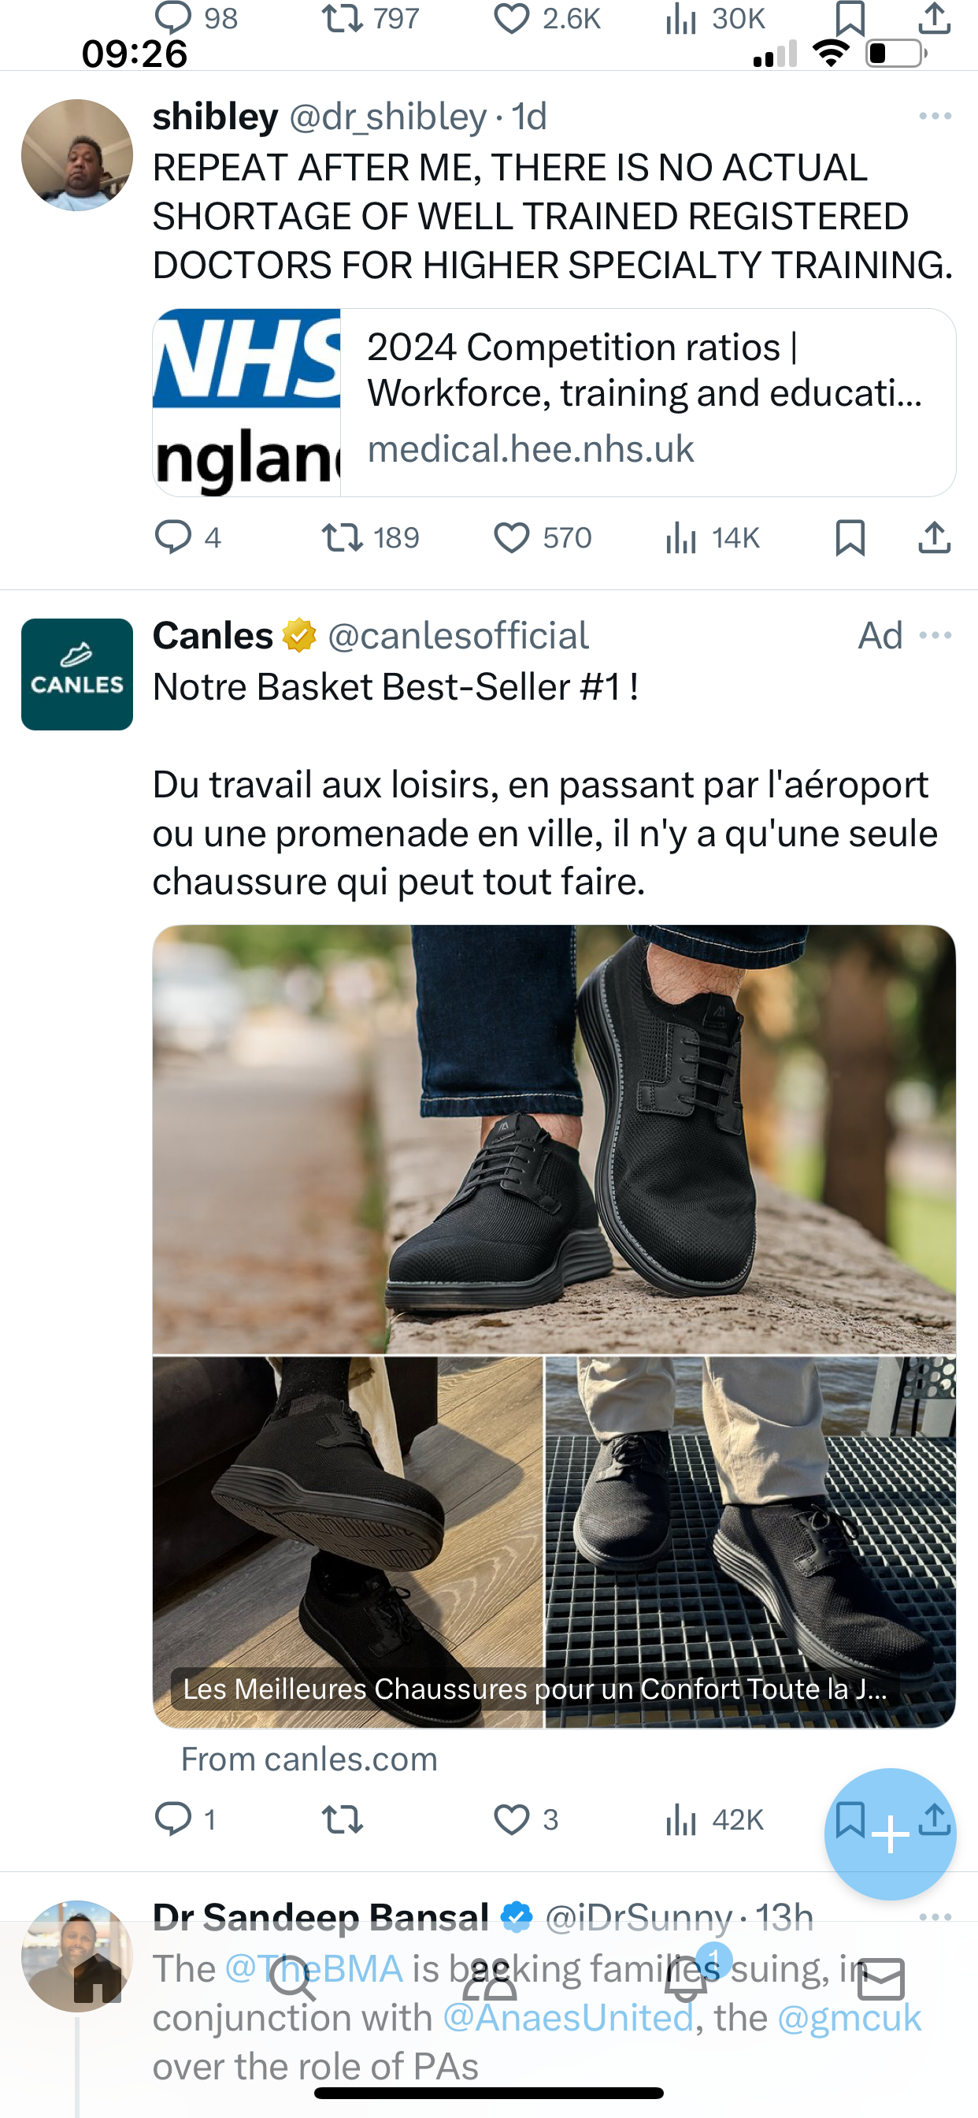The width and height of the screenshot is (978, 2118).
Task: Go to Home tab in bottom navigation
Action: [x=97, y=1978]
